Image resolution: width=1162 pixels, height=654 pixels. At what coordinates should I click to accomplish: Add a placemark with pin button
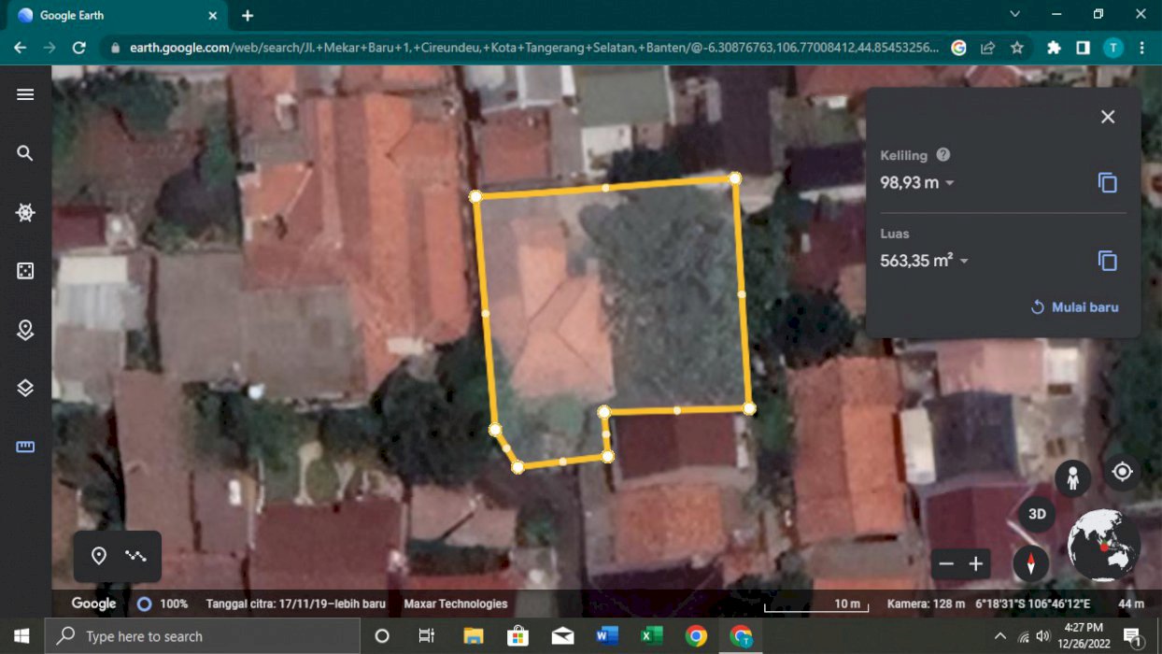(x=99, y=556)
